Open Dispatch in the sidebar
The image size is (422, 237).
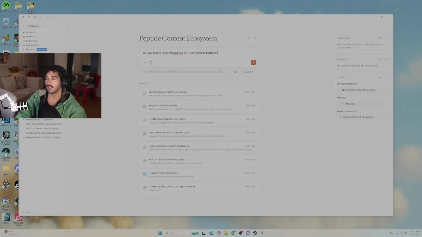point(30,49)
